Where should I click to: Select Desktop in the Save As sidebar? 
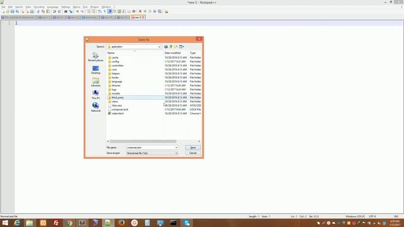tap(95, 70)
